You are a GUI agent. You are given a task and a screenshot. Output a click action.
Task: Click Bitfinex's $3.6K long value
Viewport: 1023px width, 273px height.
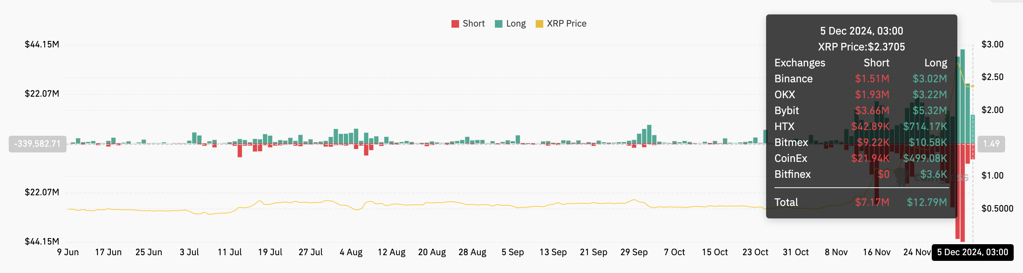933,174
